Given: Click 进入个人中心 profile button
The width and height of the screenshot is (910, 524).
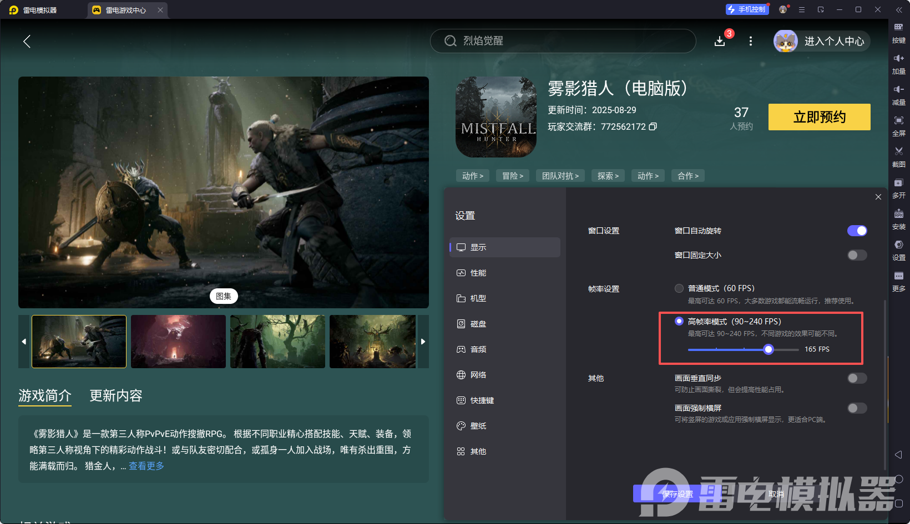Looking at the screenshot, I should click(x=822, y=41).
